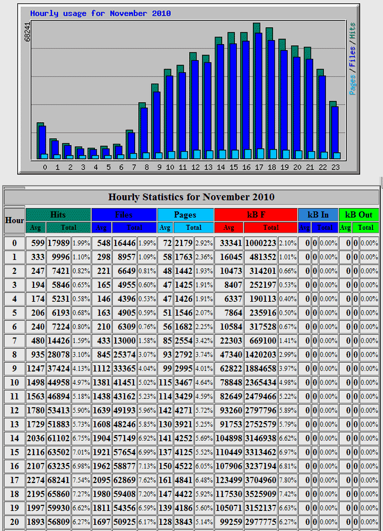Click the hits total 17989 for hour 0

pos(59,243)
